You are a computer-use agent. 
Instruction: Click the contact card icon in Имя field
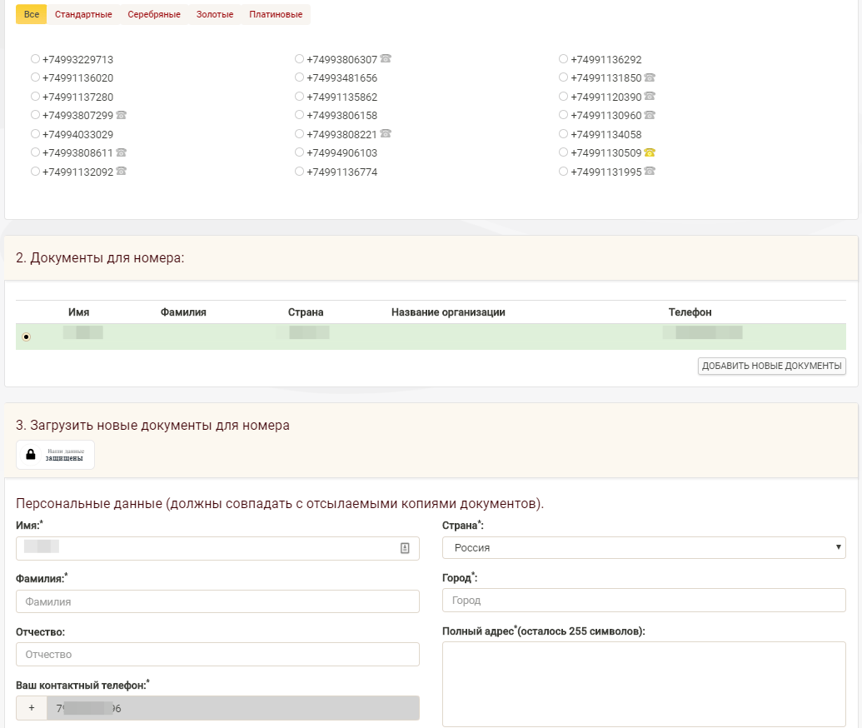pyautogui.click(x=405, y=548)
